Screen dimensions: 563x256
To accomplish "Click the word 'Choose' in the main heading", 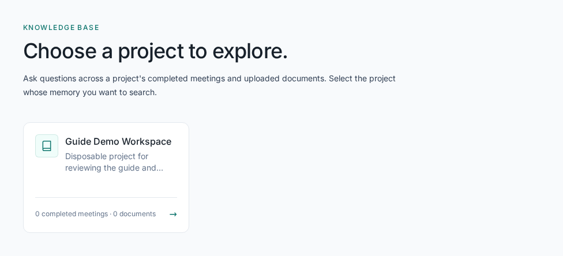I will point(59,51).
